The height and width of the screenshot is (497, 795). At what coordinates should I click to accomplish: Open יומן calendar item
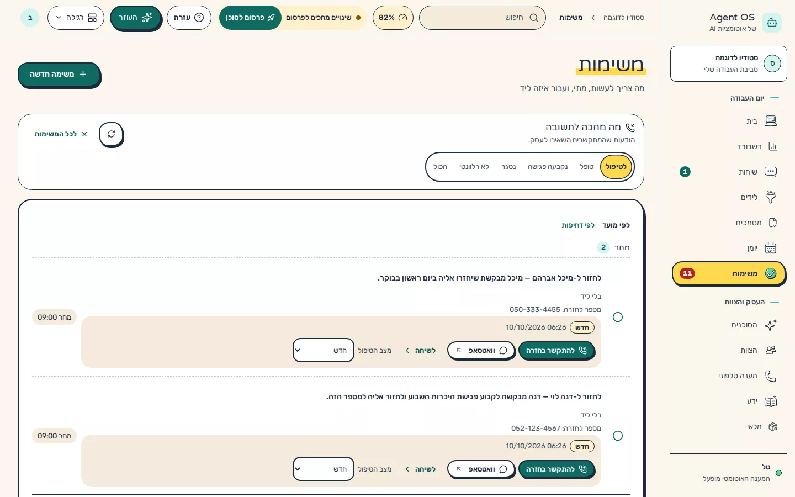tap(729, 248)
